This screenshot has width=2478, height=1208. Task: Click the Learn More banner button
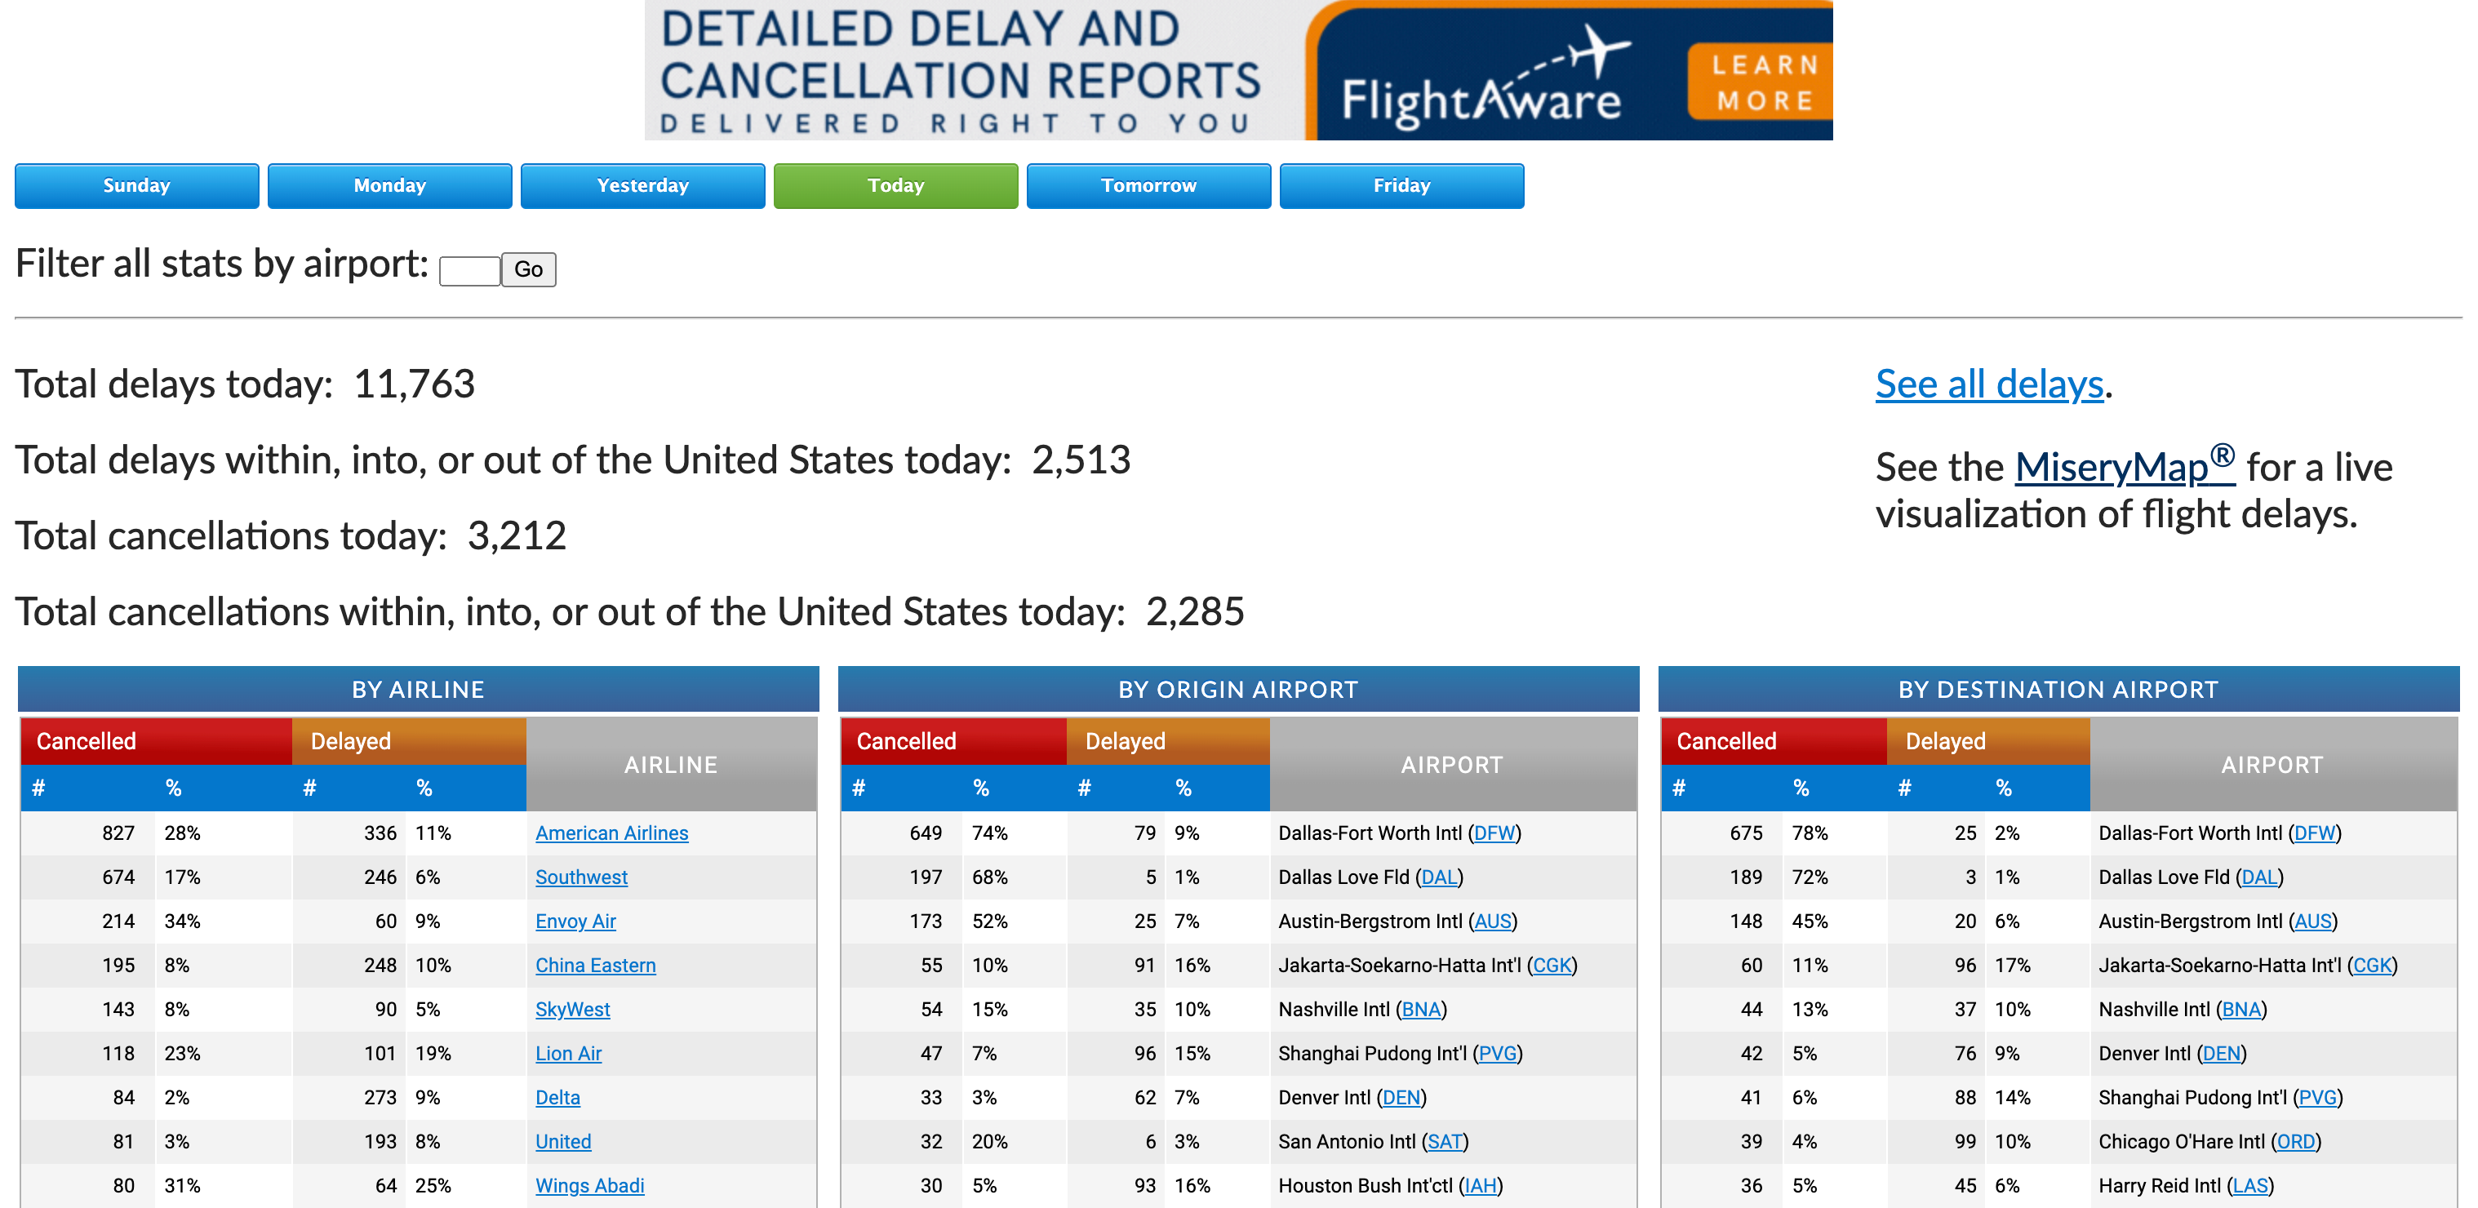coord(1765,82)
